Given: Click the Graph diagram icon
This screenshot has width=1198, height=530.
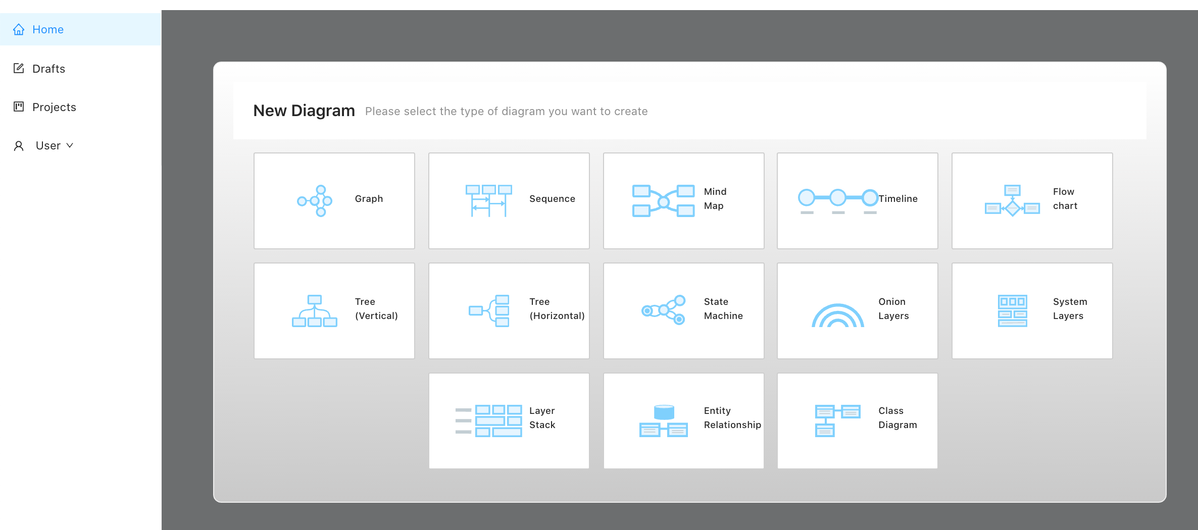Looking at the screenshot, I should 315,201.
